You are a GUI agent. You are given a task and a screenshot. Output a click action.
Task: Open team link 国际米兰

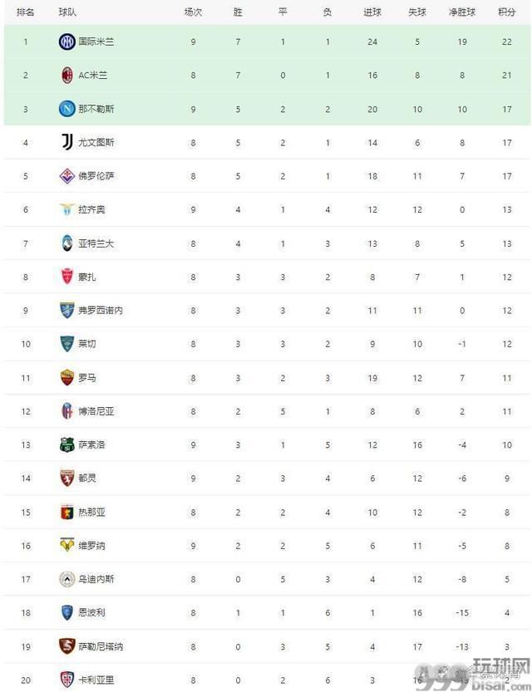96,42
